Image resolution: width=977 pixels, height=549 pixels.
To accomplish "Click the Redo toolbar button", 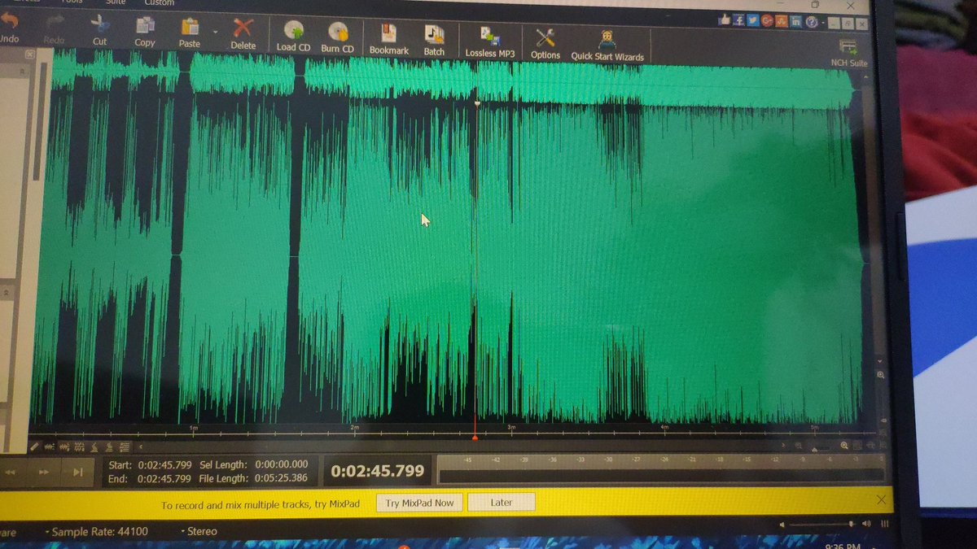I will click(54, 30).
